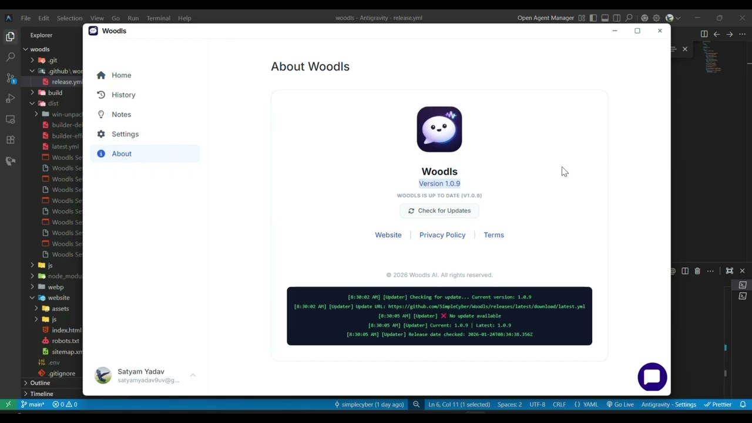Expand the Satyam Yadav account chevron
The width and height of the screenshot is (752, 423).
coord(193,375)
